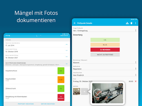Rate the Prüfpunkt as I.O.

click(x=105, y=40)
